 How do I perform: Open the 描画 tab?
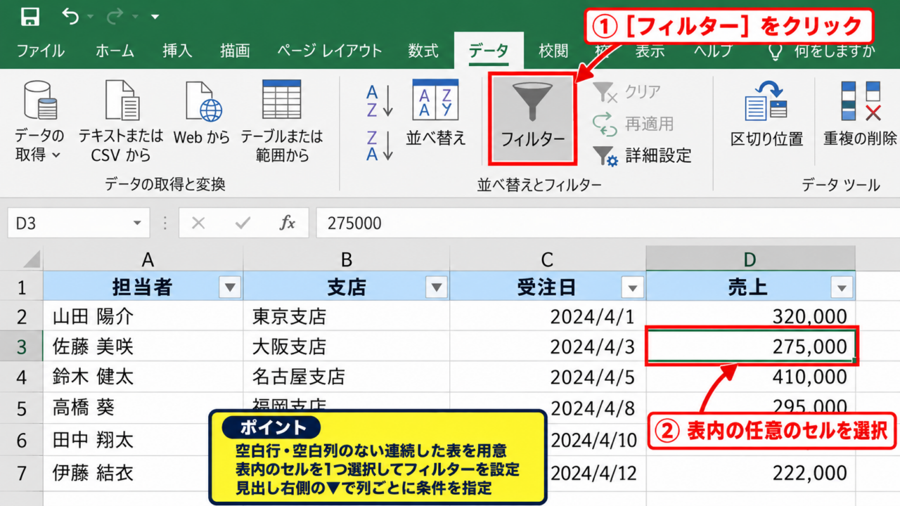(x=235, y=51)
